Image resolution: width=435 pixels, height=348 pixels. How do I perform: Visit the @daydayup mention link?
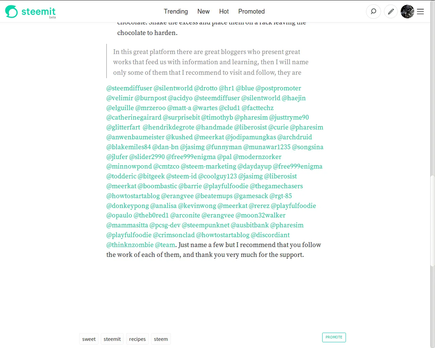click(x=255, y=167)
